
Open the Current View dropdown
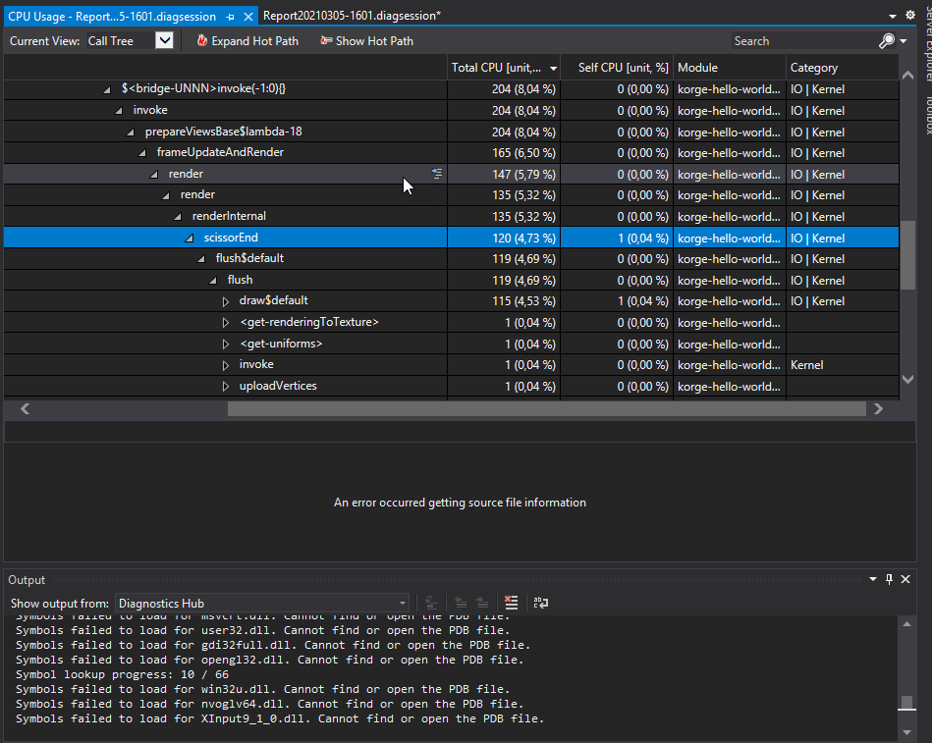[x=164, y=41]
